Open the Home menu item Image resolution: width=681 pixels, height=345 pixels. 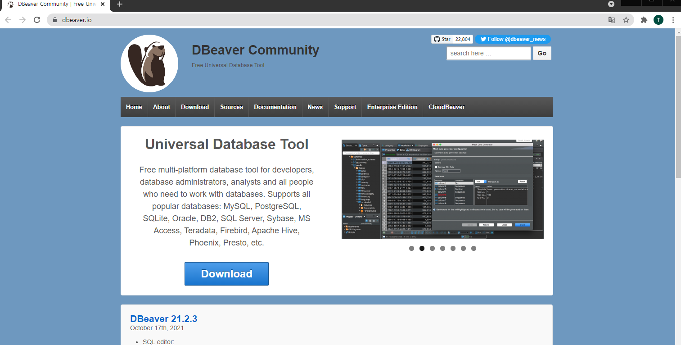(x=134, y=107)
